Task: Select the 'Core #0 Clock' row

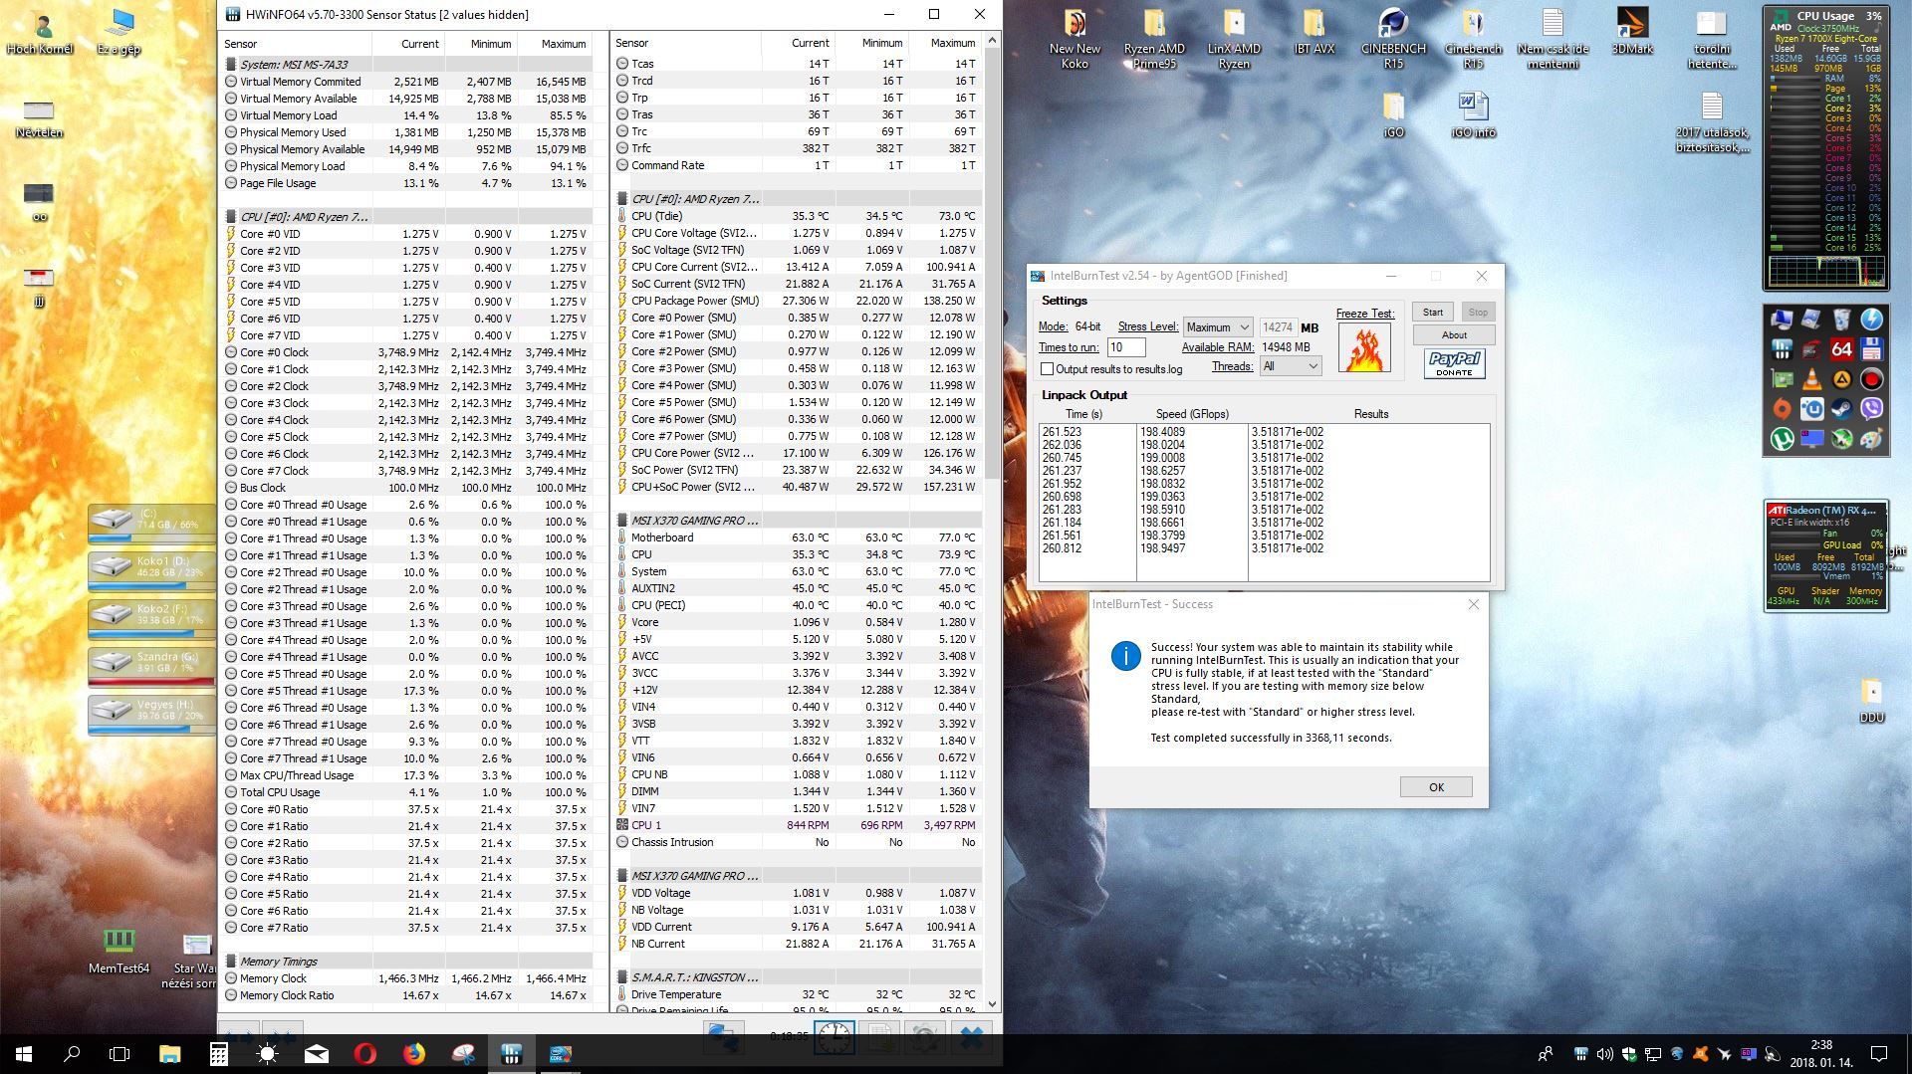Action: click(x=405, y=352)
